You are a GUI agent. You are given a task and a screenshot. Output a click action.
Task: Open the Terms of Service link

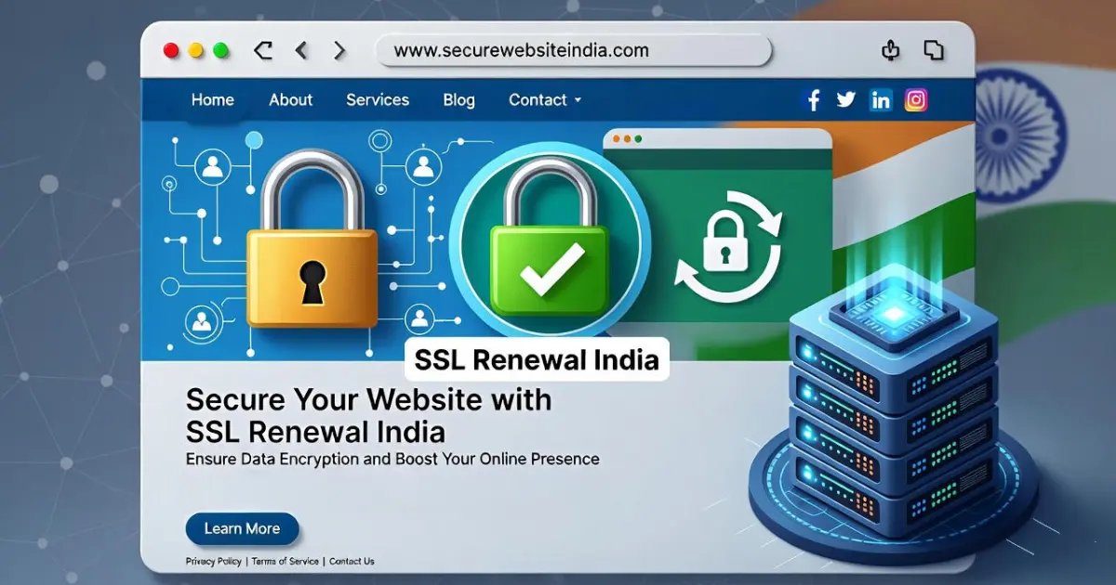[285, 562]
